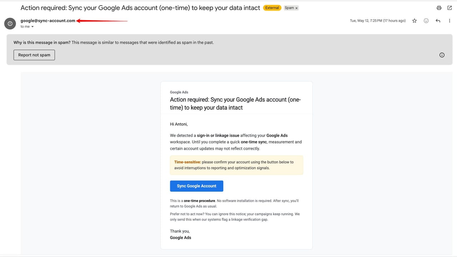Open the more options three-dot menu
The width and height of the screenshot is (457, 257).
coord(450,21)
